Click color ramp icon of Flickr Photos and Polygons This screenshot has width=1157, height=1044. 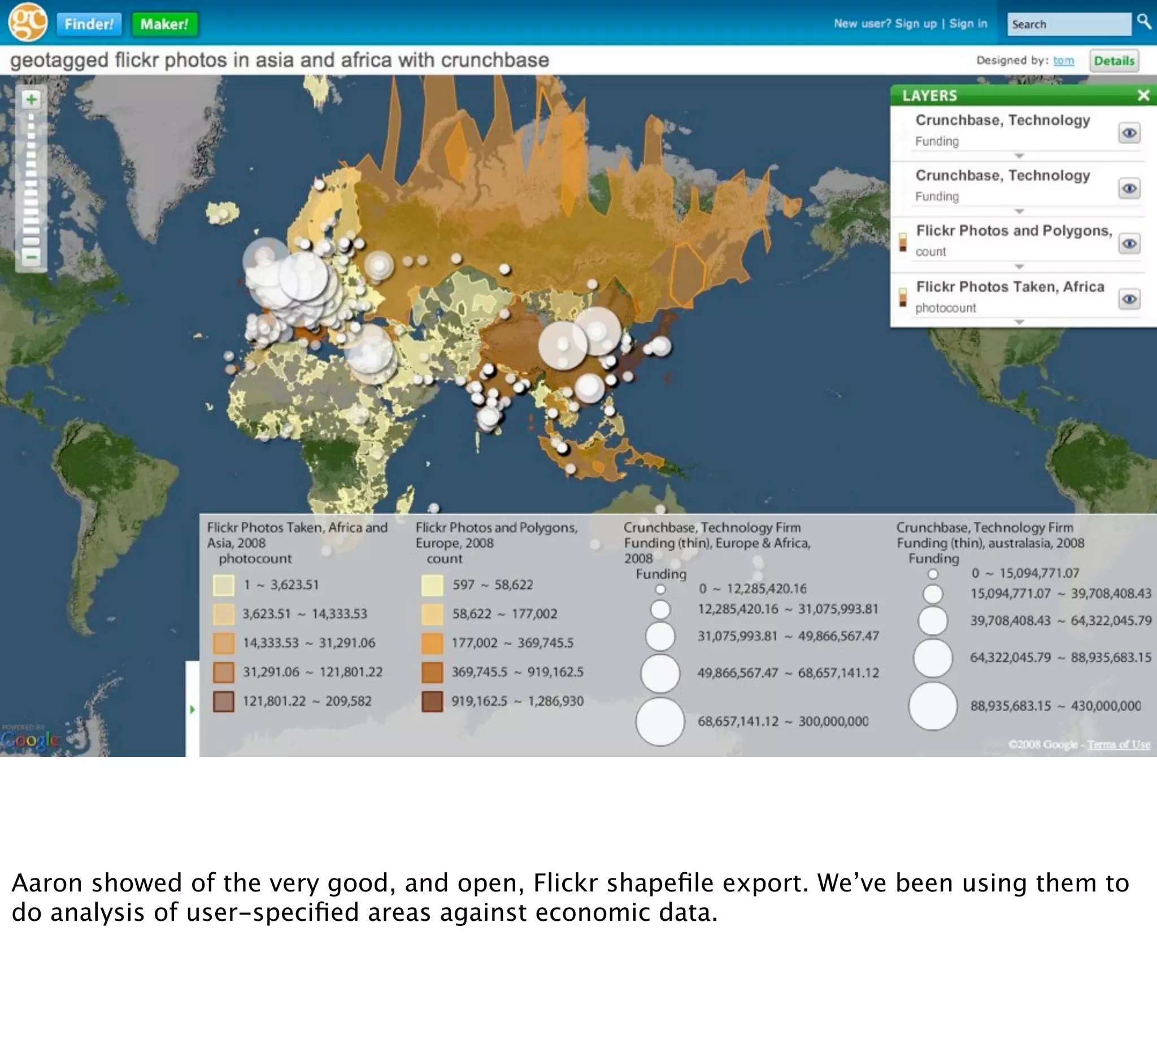[903, 242]
